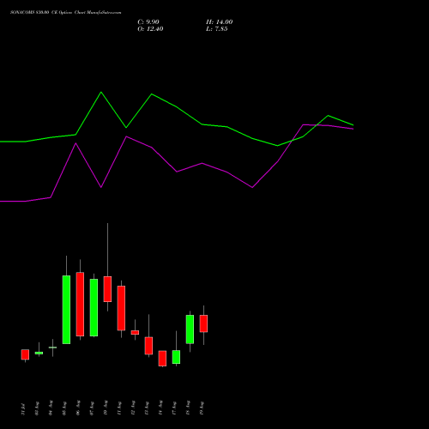Click the red candle for 31 Jul
Screen dimensions: 429x429
25,354
